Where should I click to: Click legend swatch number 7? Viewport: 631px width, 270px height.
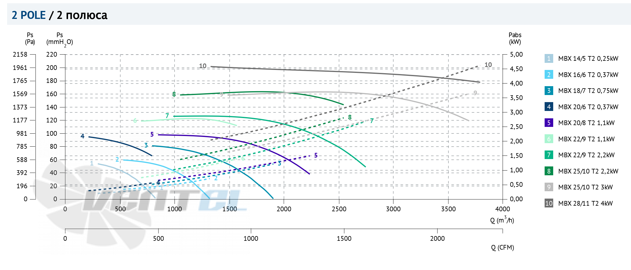click(x=549, y=155)
